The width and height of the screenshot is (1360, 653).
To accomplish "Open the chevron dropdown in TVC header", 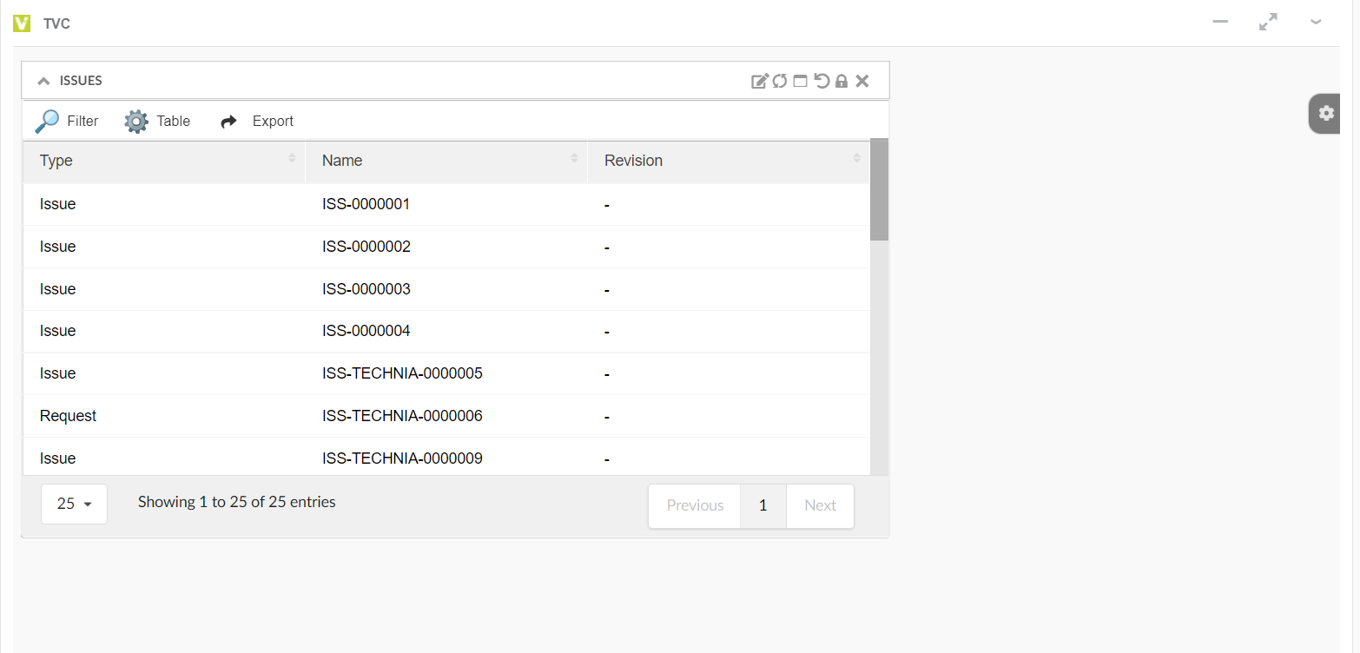I will click(1316, 23).
